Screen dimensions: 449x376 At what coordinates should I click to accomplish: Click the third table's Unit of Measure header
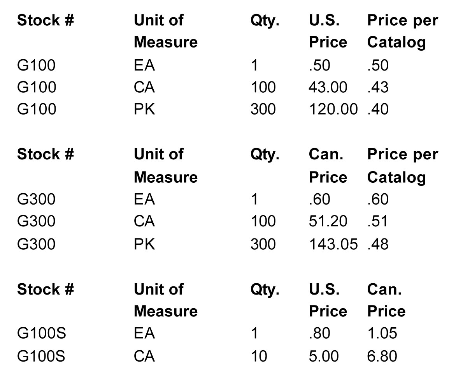tap(165, 300)
